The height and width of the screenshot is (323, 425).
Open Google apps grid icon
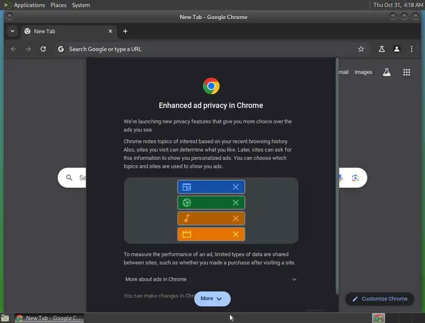point(406,72)
